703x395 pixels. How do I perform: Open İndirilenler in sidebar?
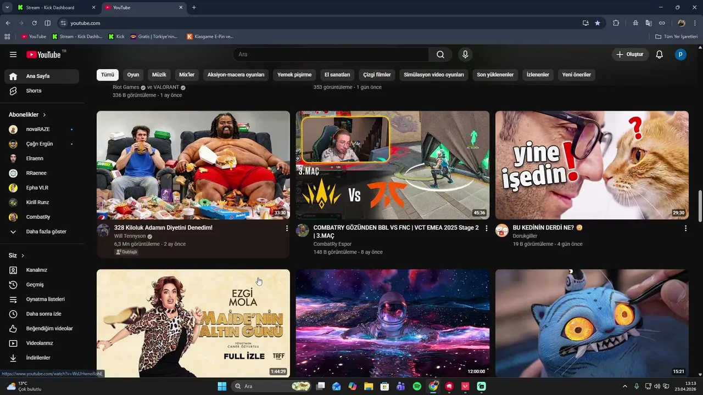pos(42,358)
